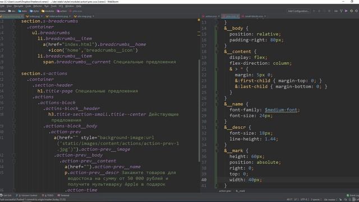Collapse the &__name block fold marker

[217, 104]
